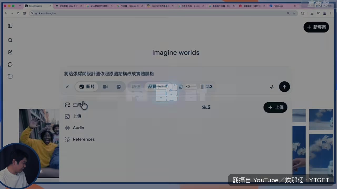Submit the prompt with the arrow button

click(284, 87)
